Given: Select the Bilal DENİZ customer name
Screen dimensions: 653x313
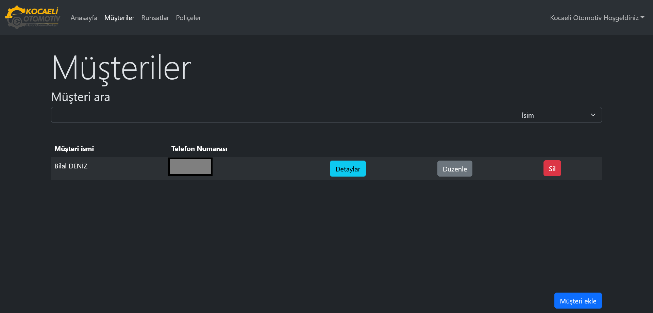Looking at the screenshot, I should pyautogui.click(x=71, y=166).
